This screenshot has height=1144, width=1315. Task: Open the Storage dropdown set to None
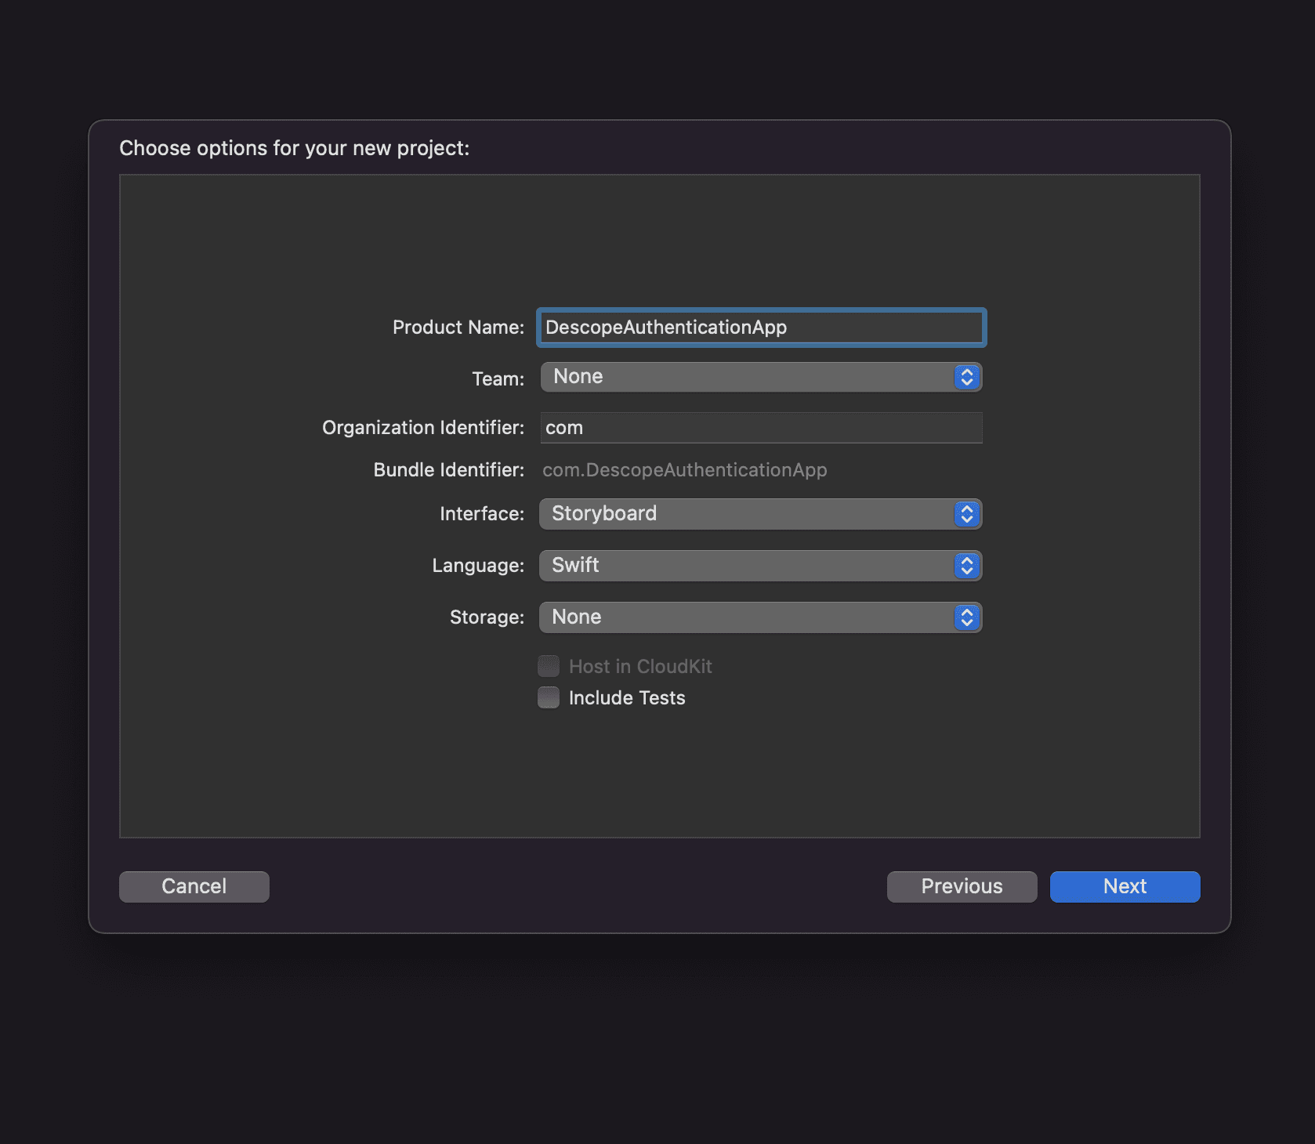759,617
